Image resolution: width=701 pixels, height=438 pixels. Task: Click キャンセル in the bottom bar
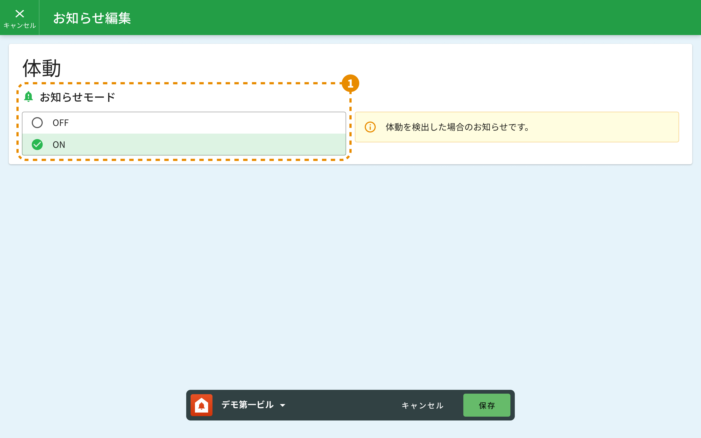[x=422, y=405]
